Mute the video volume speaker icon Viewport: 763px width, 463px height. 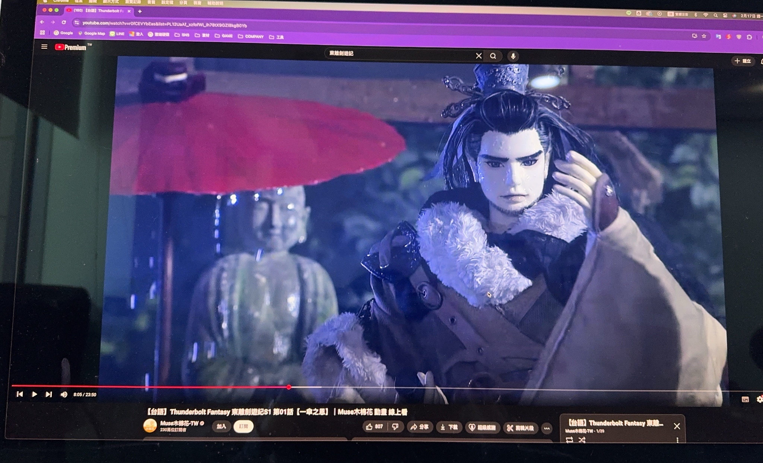(64, 395)
